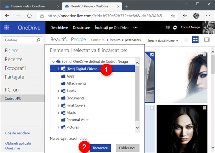Expand the Final Covers folder
The width and height of the screenshot is (215, 153).
point(58,105)
